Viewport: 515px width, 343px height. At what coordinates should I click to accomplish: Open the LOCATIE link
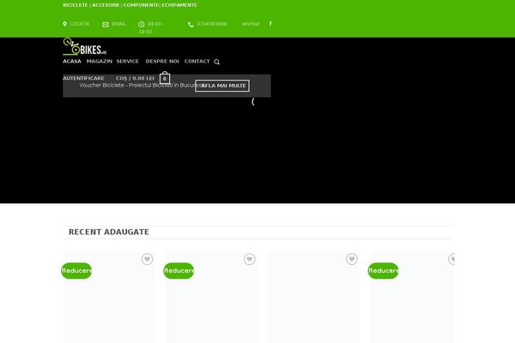(80, 24)
